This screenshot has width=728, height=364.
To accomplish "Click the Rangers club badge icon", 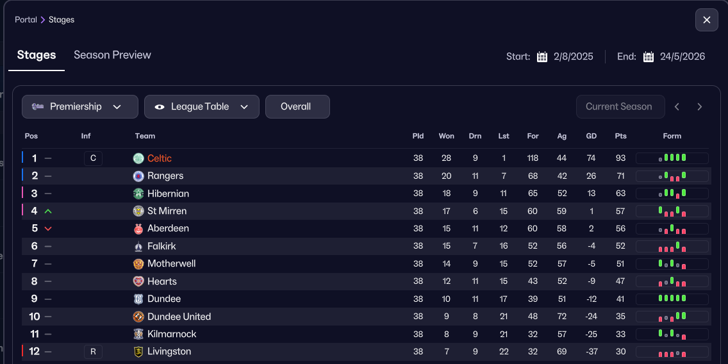I will [x=138, y=176].
